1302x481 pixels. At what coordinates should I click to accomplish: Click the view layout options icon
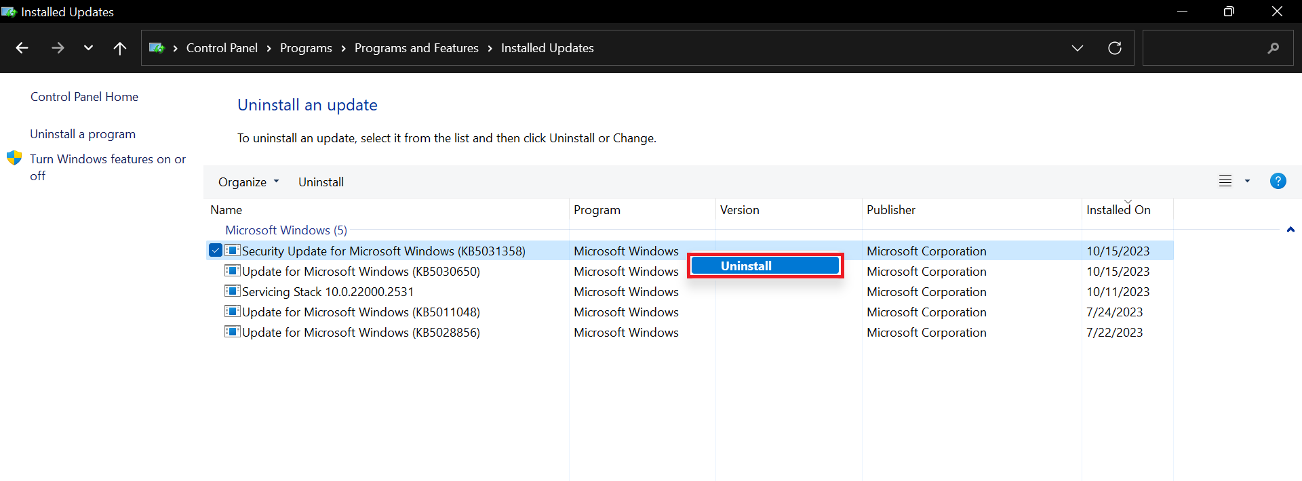pyautogui.click(x=1225, y=182)
